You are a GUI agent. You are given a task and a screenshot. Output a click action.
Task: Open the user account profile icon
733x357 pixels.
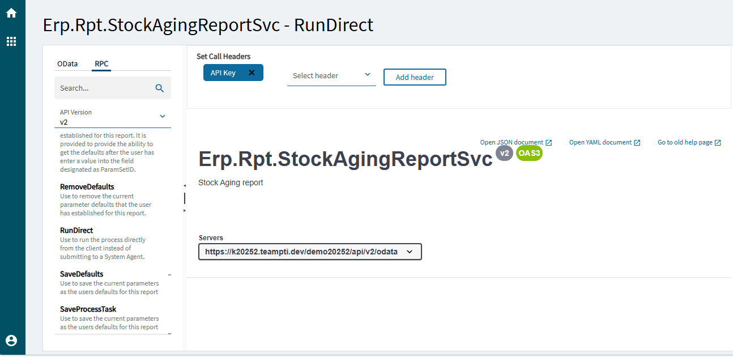(11, 341)
